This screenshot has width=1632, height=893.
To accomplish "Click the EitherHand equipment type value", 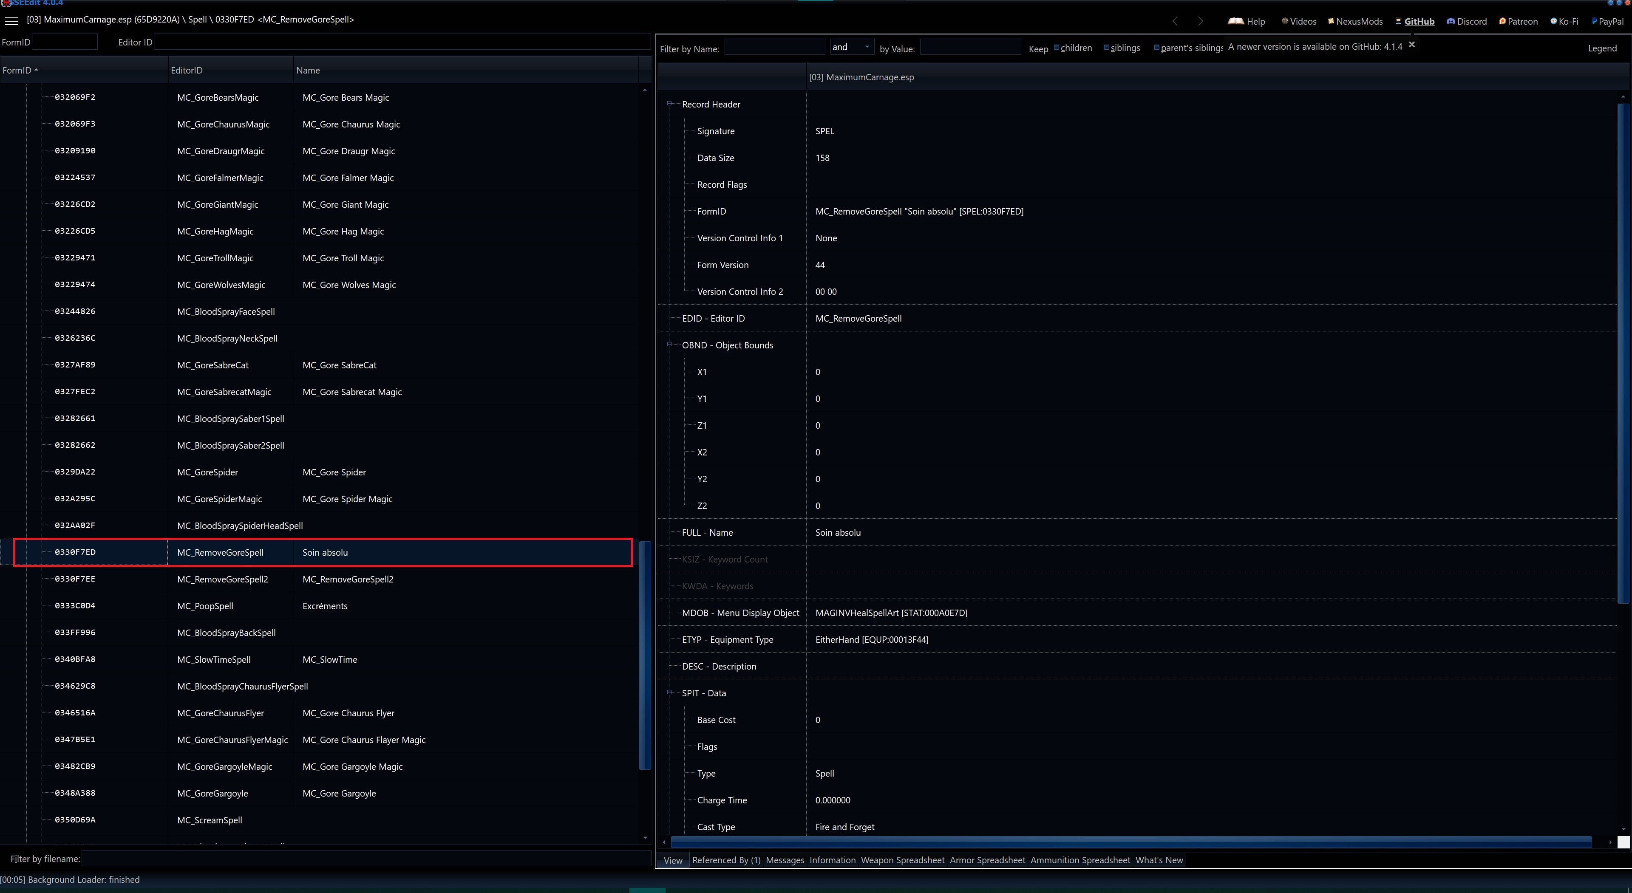I will (x=871, y=640).
